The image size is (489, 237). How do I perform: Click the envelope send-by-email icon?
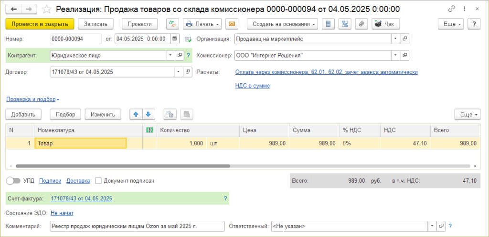[232, 24]
